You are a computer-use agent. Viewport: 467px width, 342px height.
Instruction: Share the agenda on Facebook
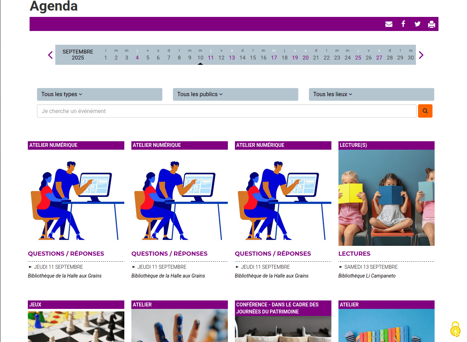pyautogui.click(x=403, y=24)
